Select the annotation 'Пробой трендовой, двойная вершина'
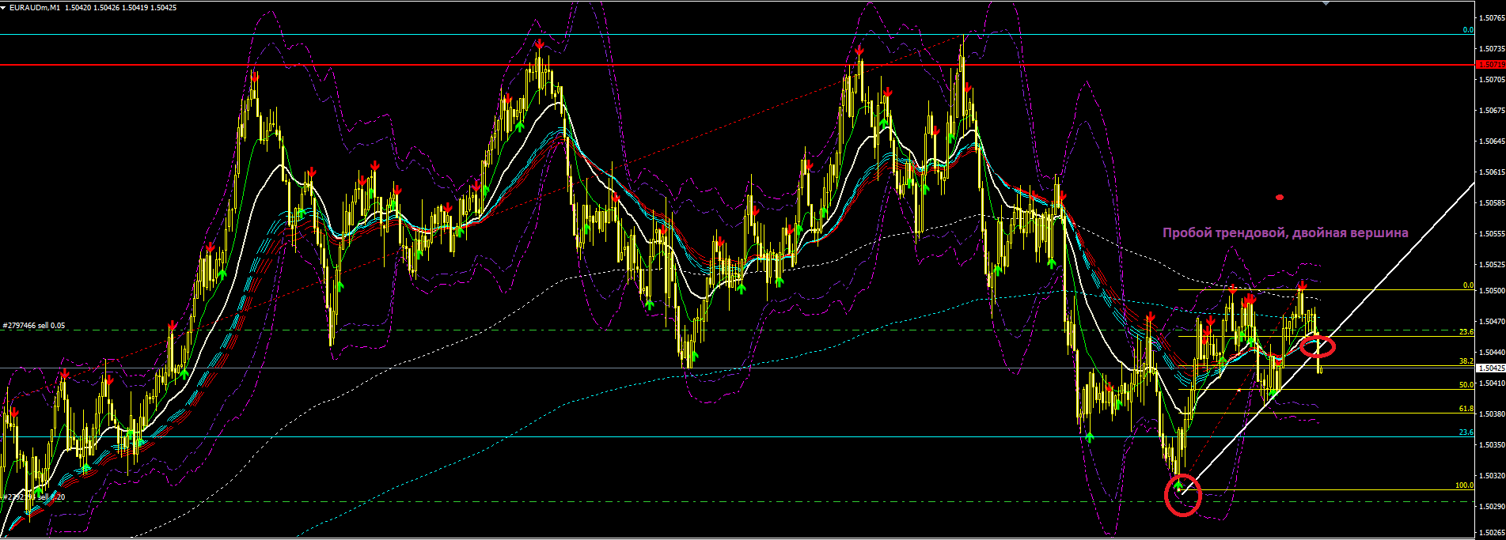1506x540 pixels. click(1285, 232)
